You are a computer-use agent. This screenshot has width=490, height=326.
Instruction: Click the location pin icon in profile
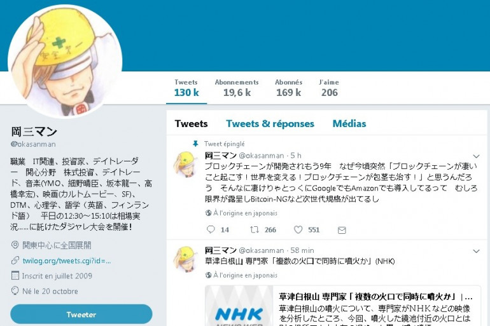click(15, 245)
